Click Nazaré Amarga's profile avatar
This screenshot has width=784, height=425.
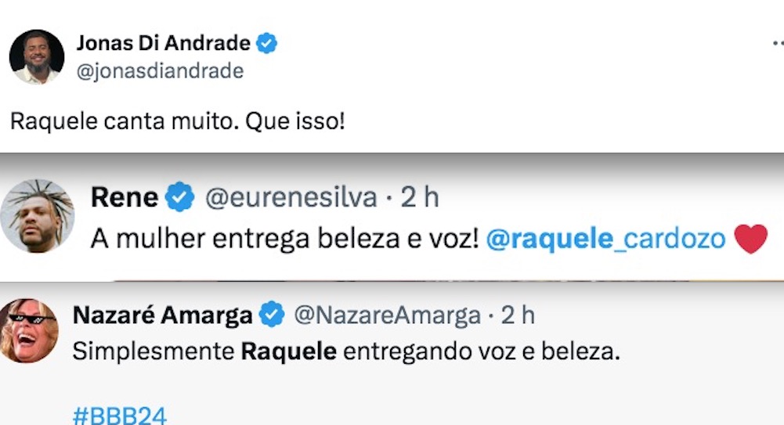(x=29, y=330)
